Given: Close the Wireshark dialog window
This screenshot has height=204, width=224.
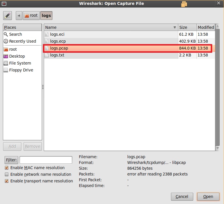Looking at the screenshot, I should coord(219,3).
